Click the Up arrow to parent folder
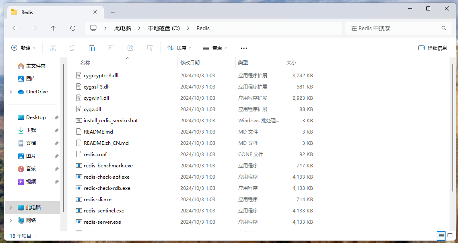 click(53, 28)
